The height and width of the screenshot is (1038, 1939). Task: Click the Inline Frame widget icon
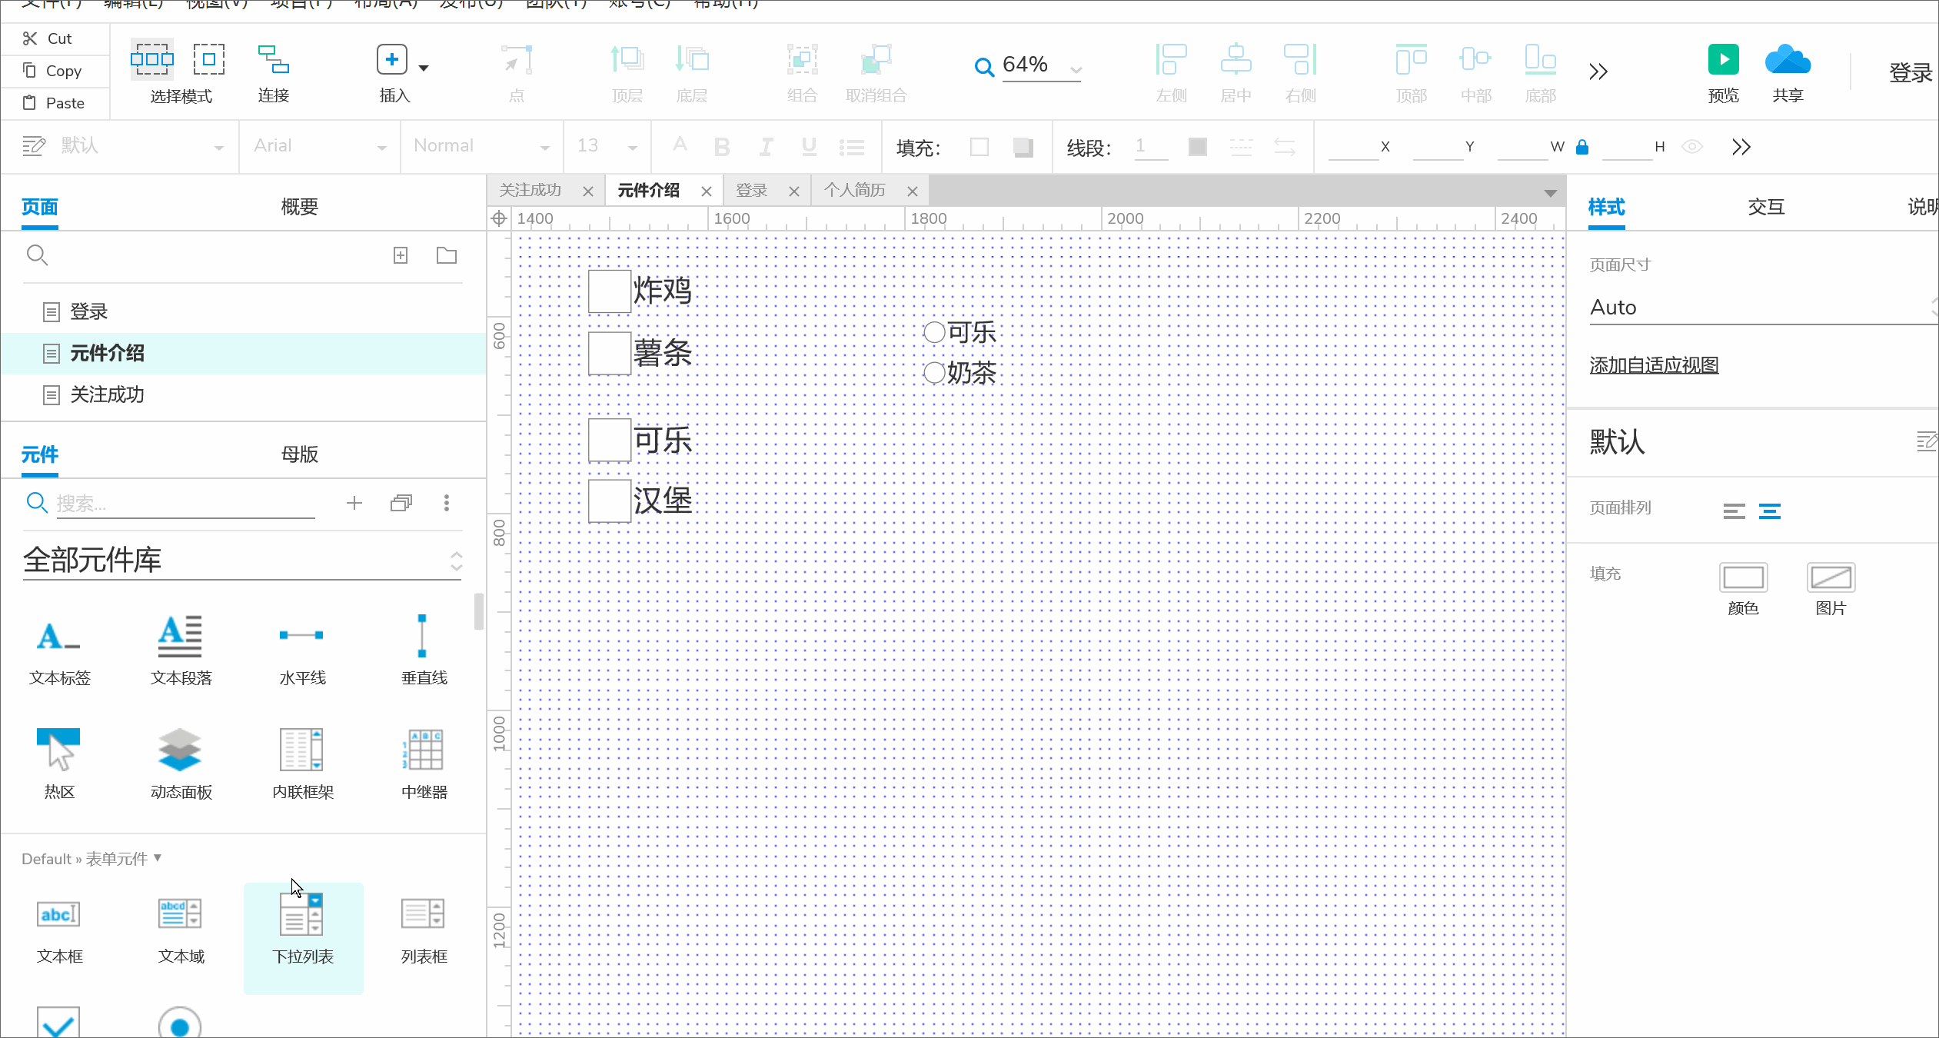[301, 750]
